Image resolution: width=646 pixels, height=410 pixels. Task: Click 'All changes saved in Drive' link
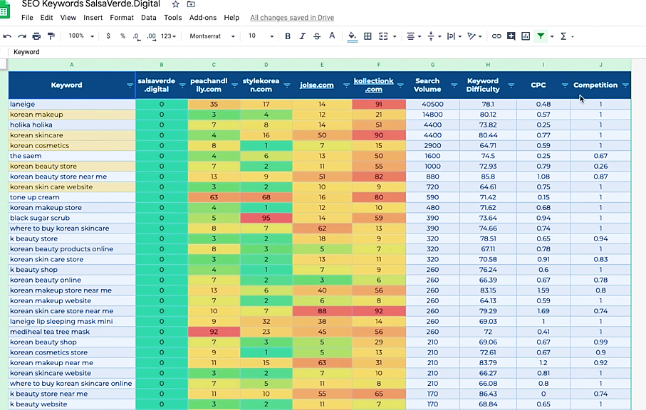[x=292, y=18]
